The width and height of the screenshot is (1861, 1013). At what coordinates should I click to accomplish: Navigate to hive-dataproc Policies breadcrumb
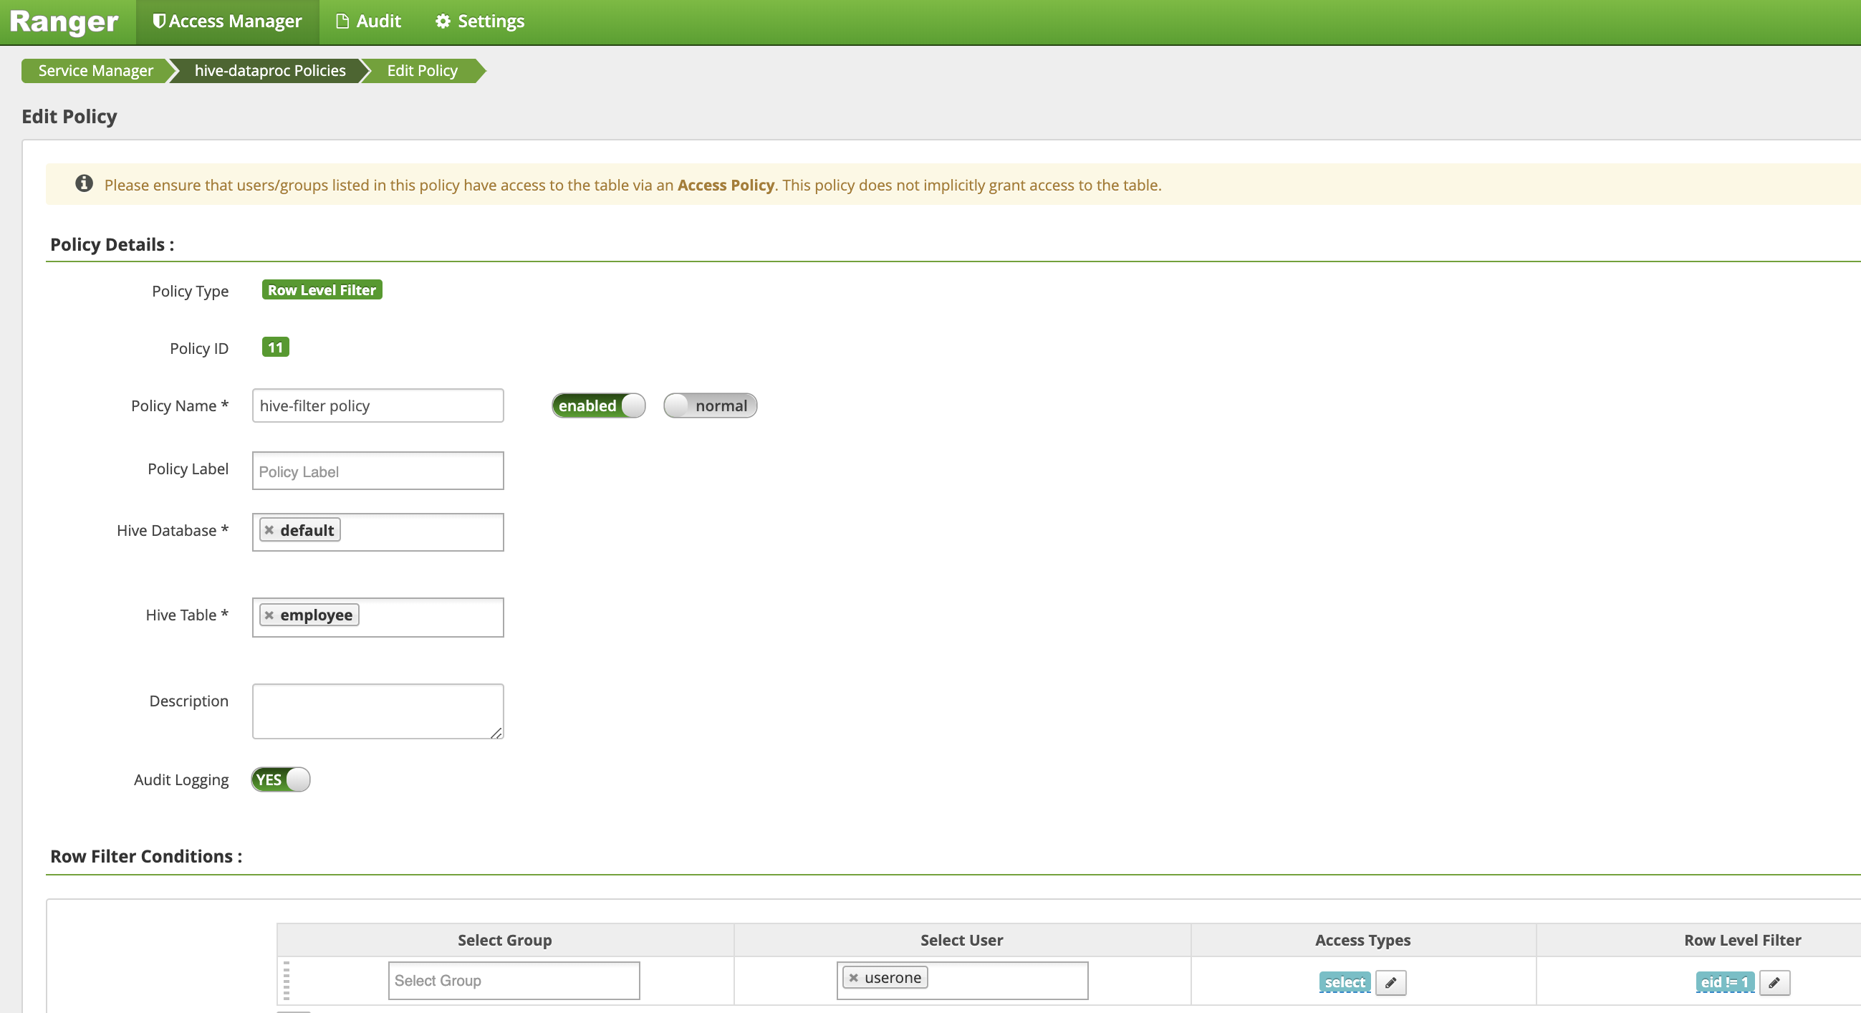click(x=269, y=71)
